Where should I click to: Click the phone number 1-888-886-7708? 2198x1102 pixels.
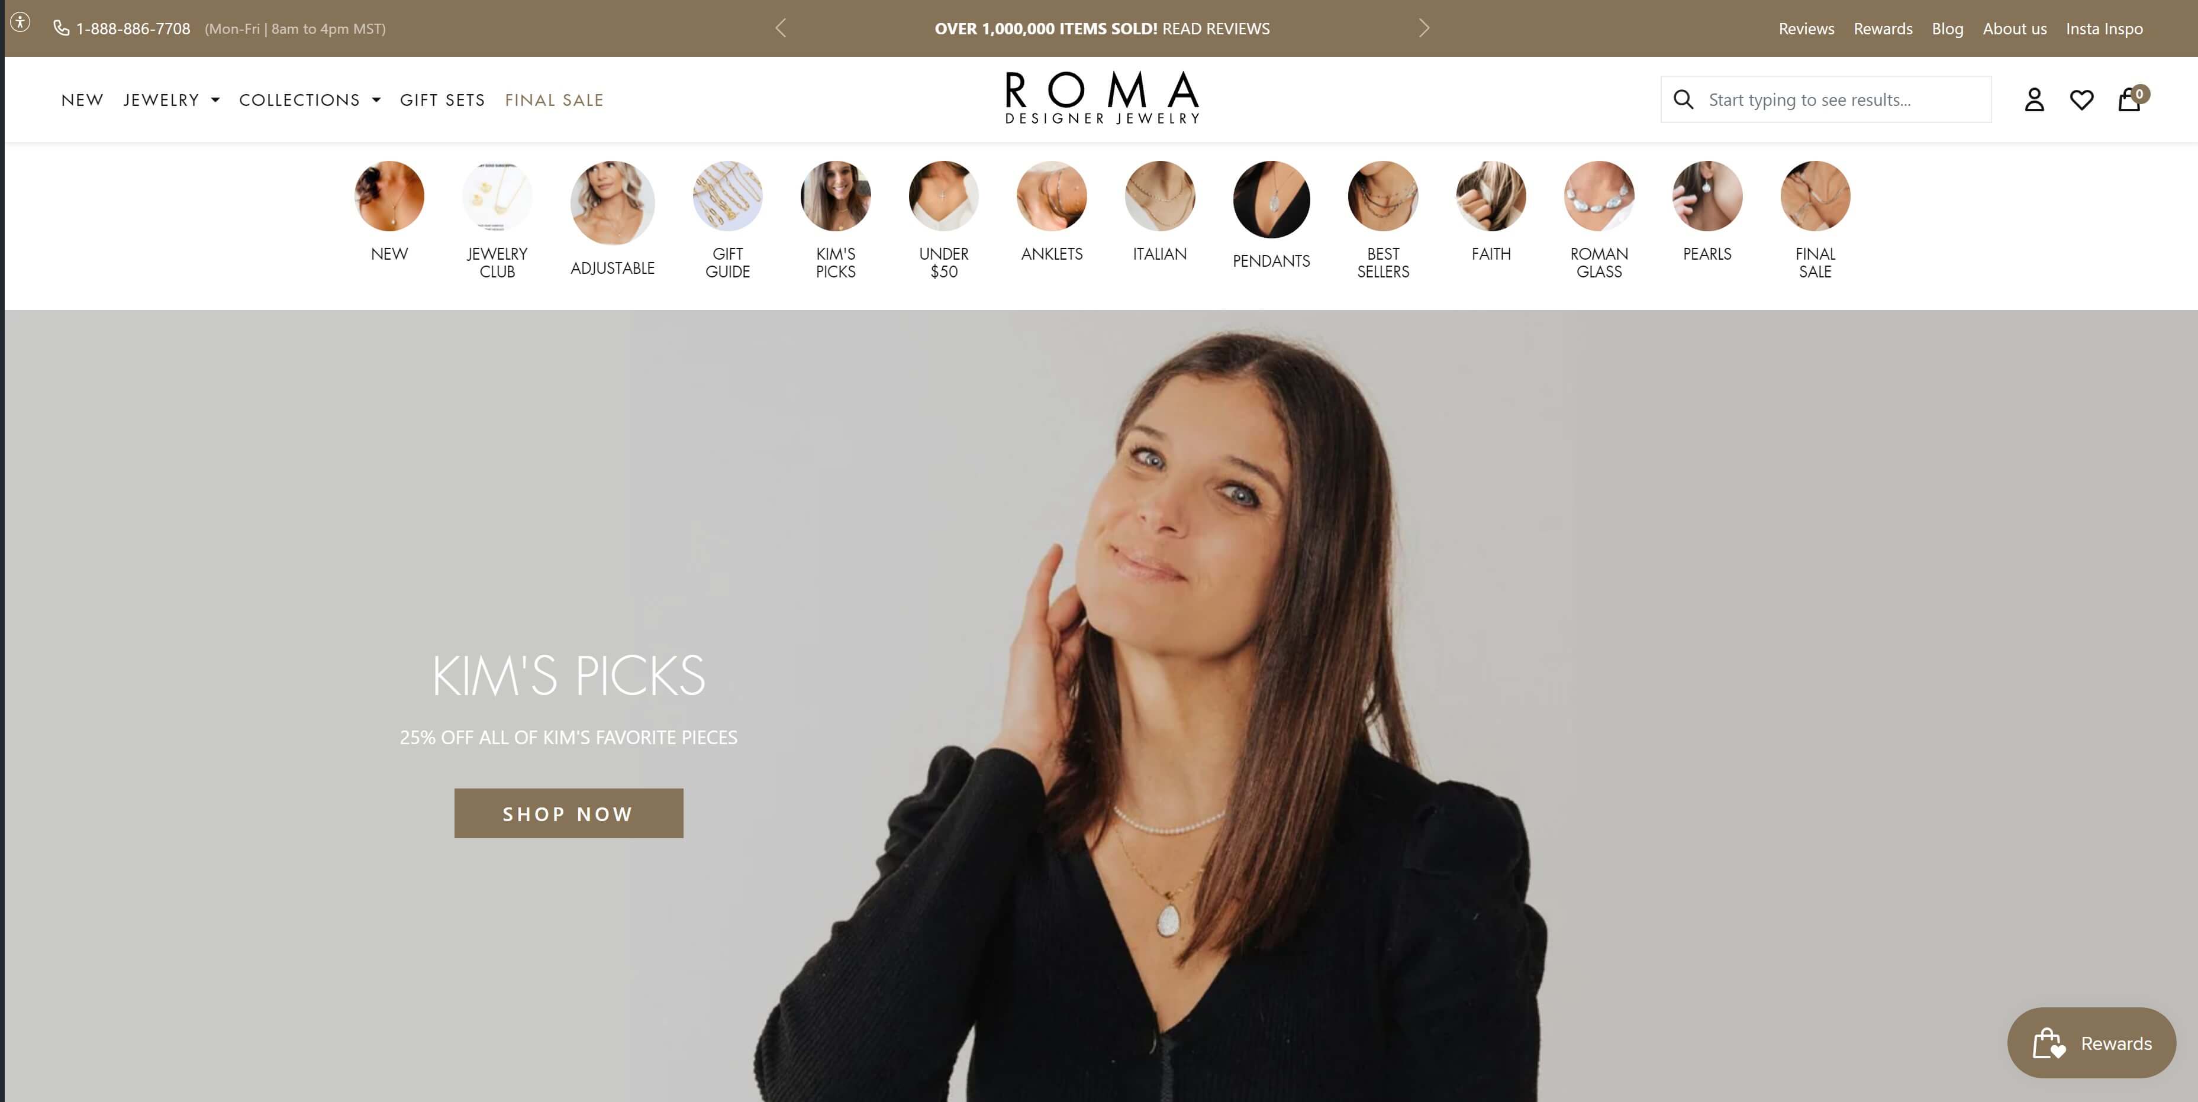click(x=133, y=28)
